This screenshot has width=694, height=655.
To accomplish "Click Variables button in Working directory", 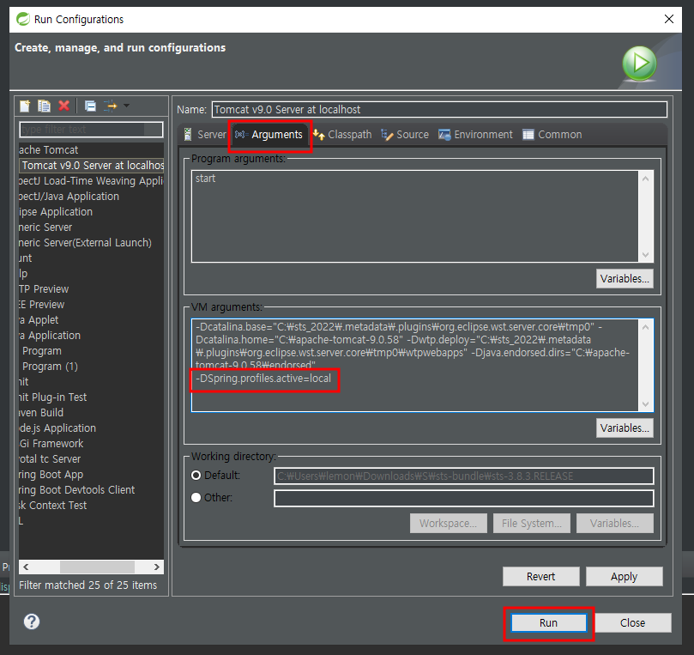I will click(x=615, y=523).
